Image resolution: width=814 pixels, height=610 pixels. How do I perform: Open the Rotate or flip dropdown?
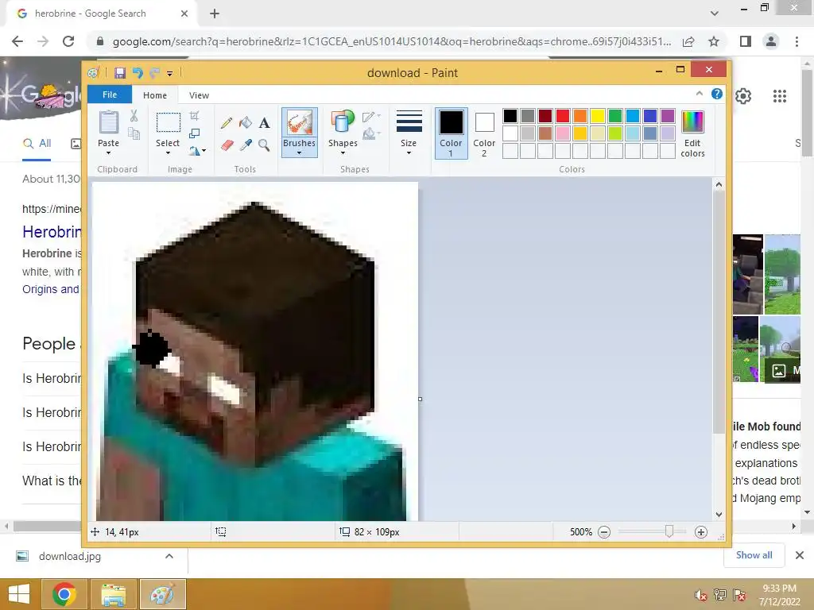click(x=197, y=151)
